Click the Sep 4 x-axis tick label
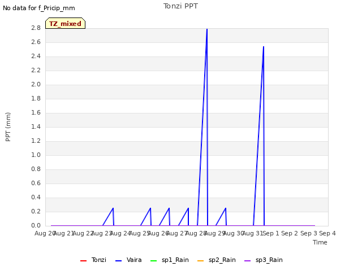The image size is (362, 271). pos(327,233)
